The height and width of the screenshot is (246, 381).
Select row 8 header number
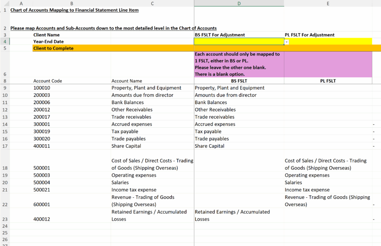point(5,81)
